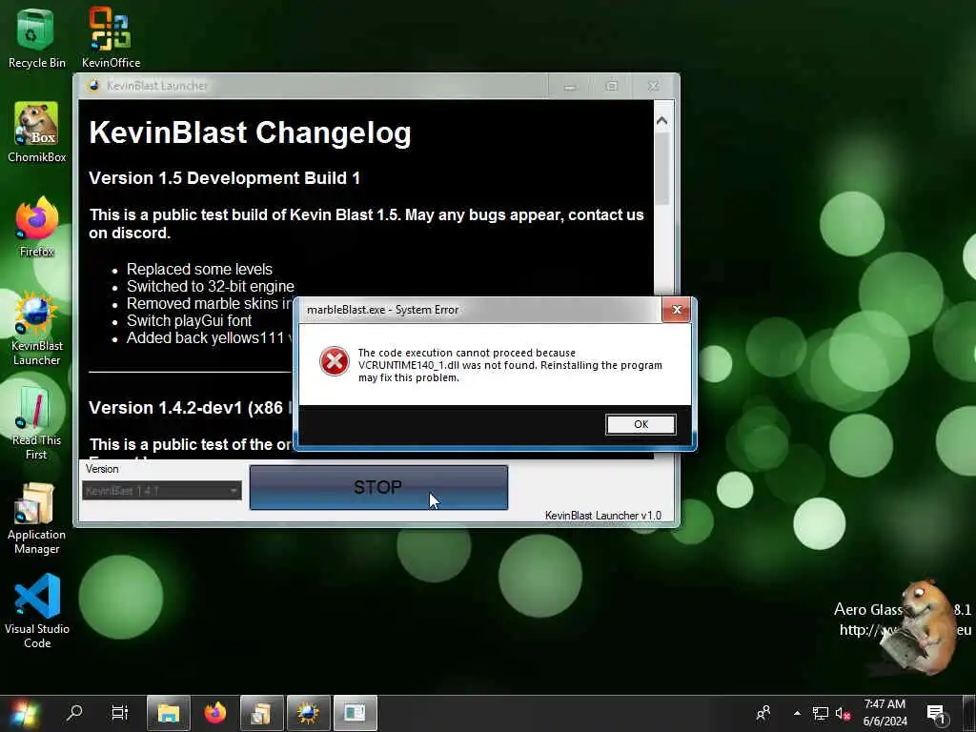Click the red error icon in the dialog
This screenshot has height=732, width=976.
tap(335, 361)
